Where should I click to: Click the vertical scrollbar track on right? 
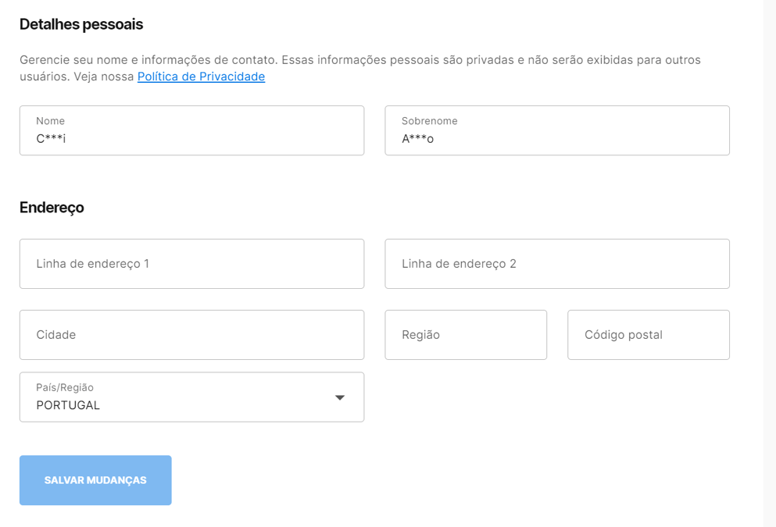[770, 264]
